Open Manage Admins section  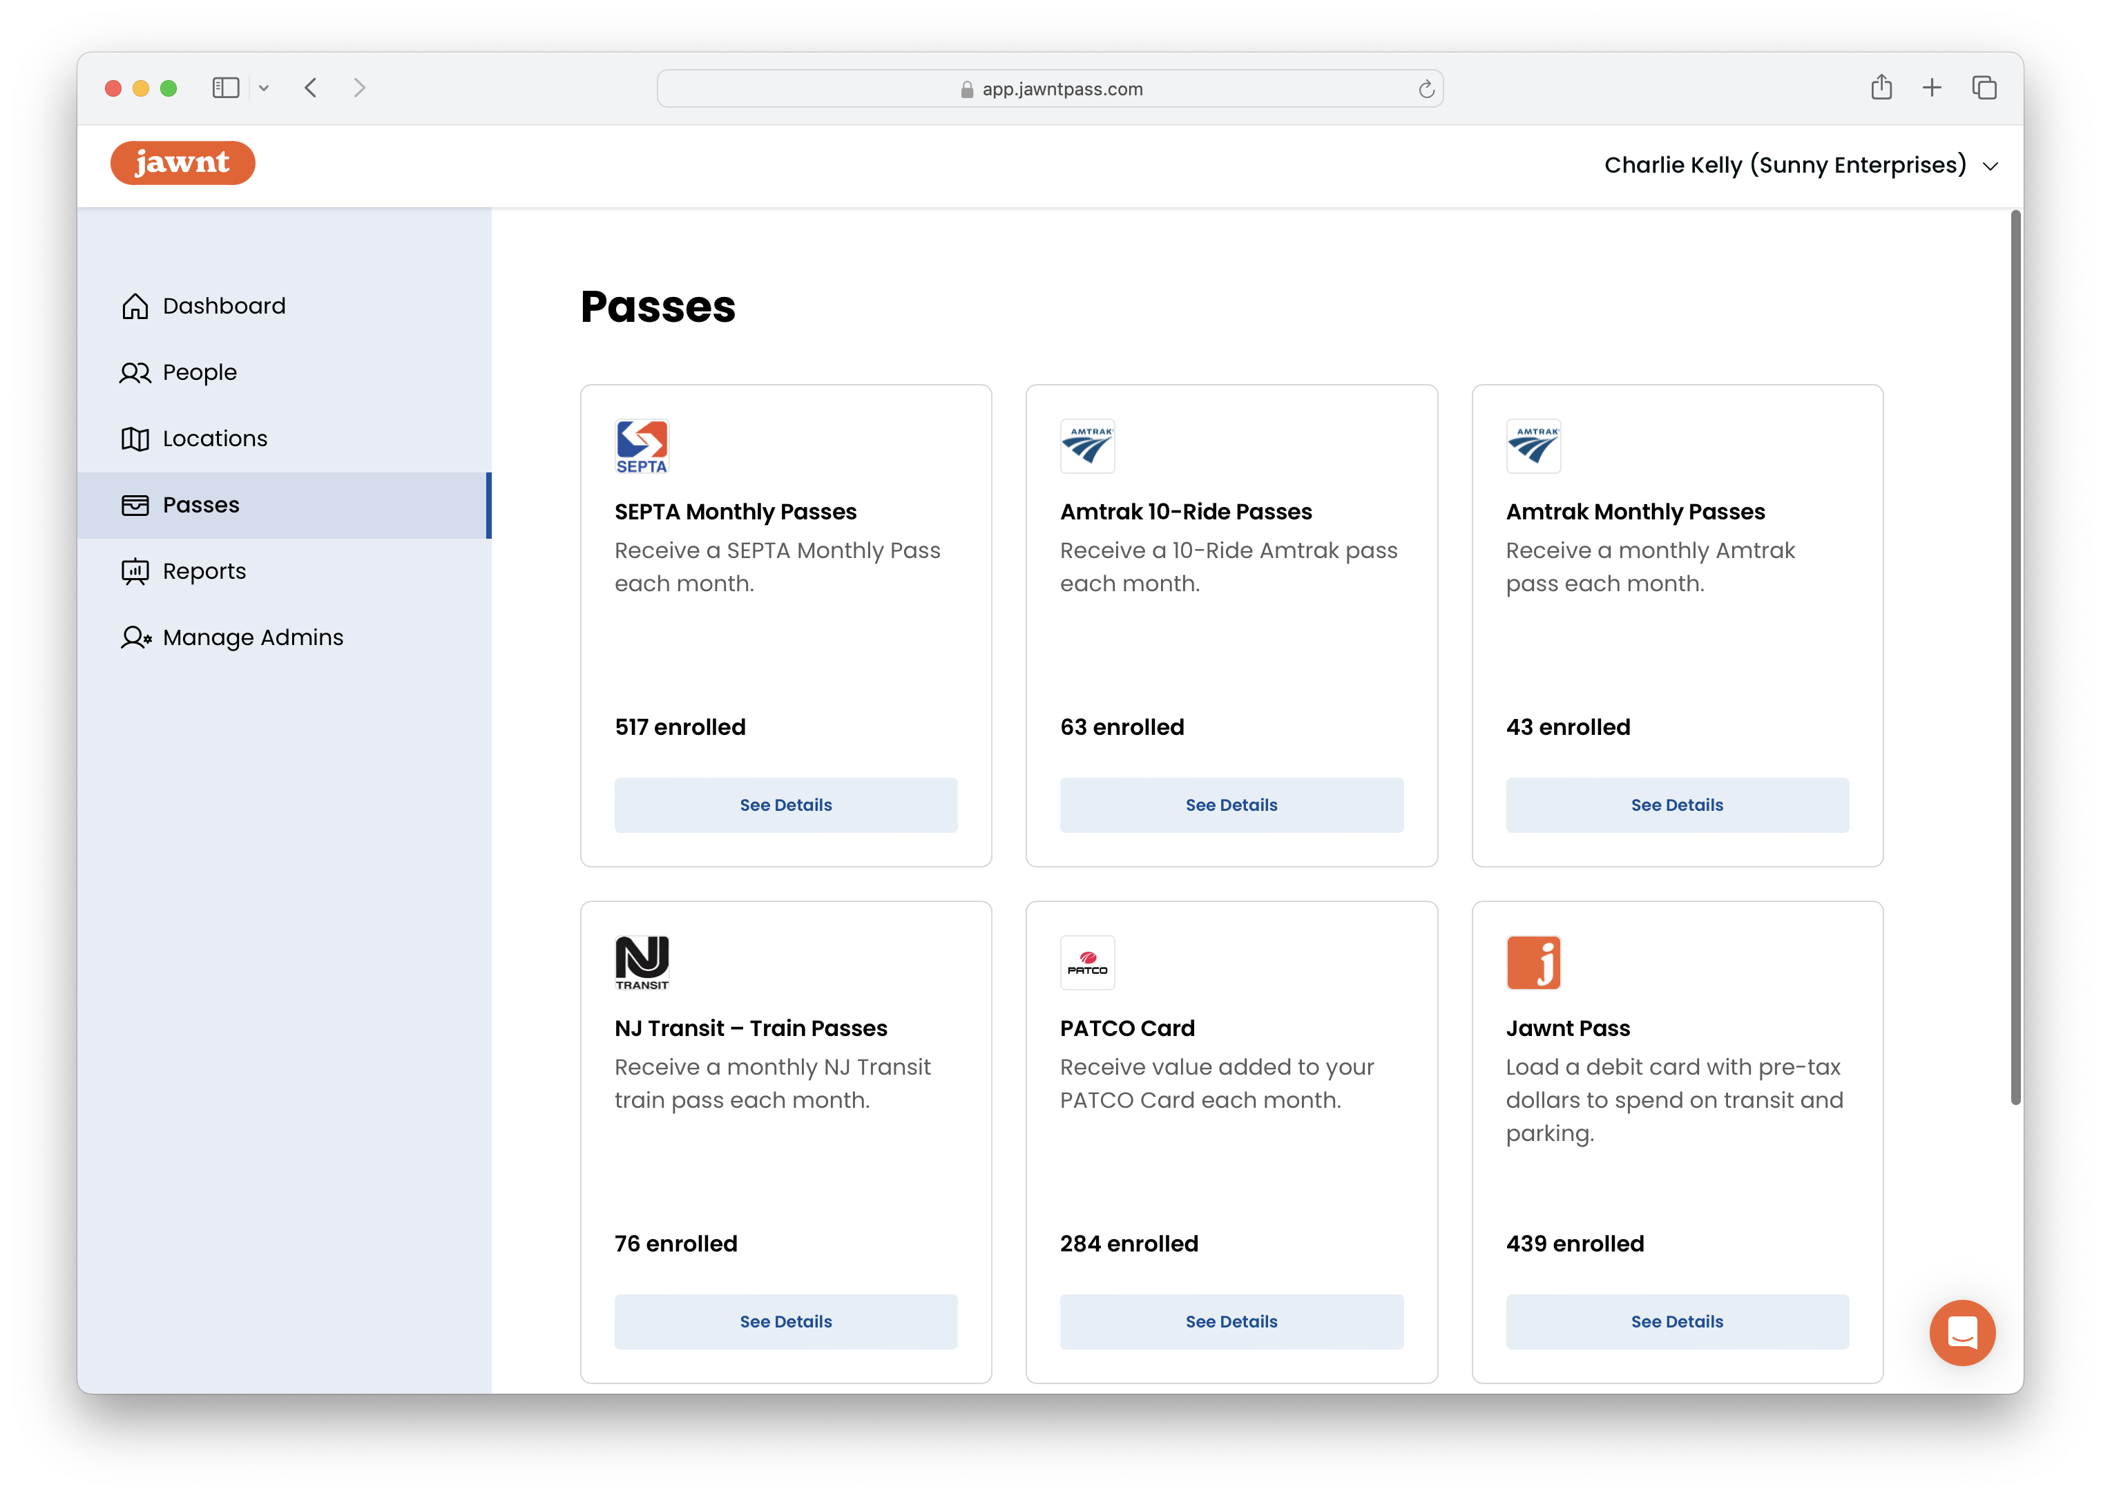[x=252, y=637]
